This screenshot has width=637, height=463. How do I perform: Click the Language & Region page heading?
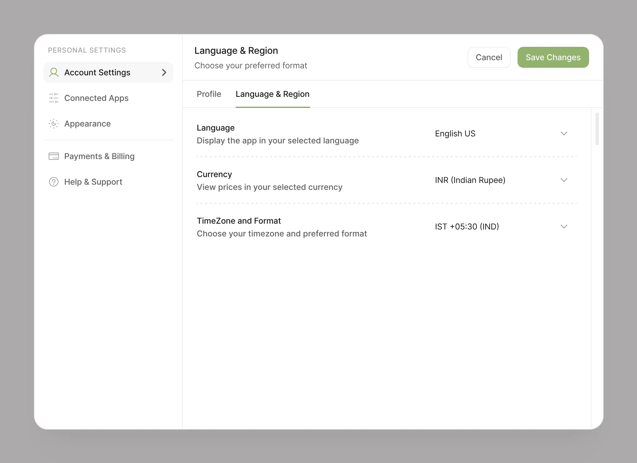tap(236, 51)
